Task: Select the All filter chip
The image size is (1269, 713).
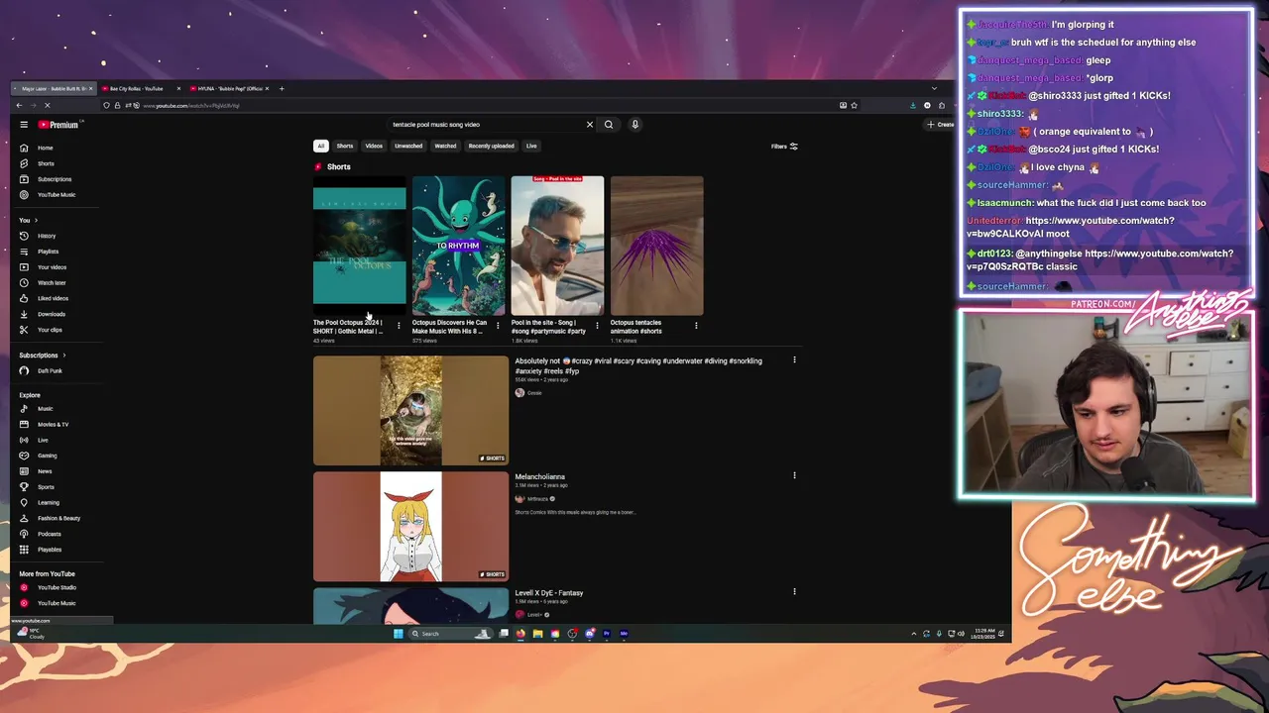Action: click(320, 146)
